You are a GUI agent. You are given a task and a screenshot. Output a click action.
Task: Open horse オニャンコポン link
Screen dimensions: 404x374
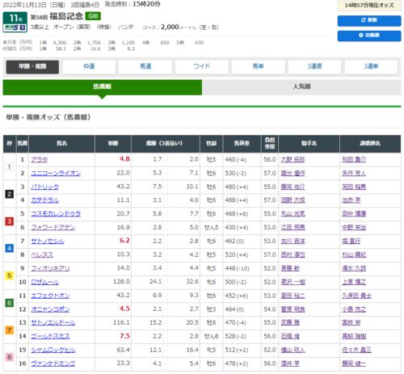[50, 309]
